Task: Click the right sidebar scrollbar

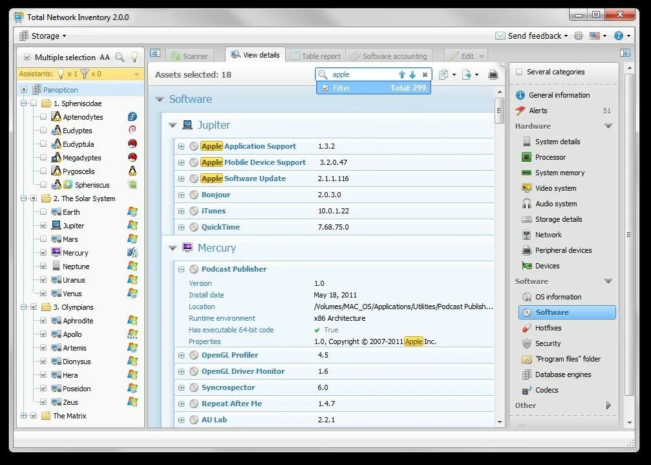Action: coord(630,235)
